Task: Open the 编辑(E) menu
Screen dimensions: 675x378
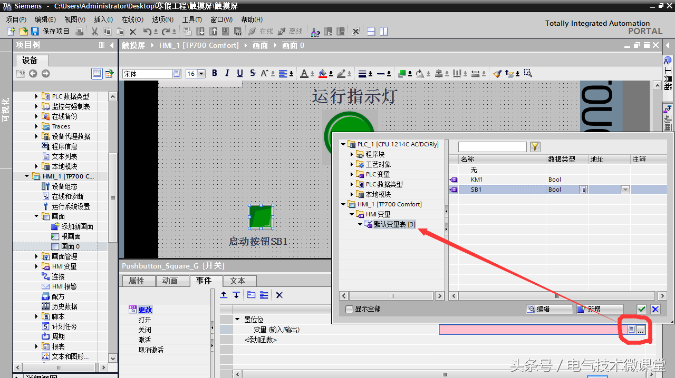Action: coord(45,19)
